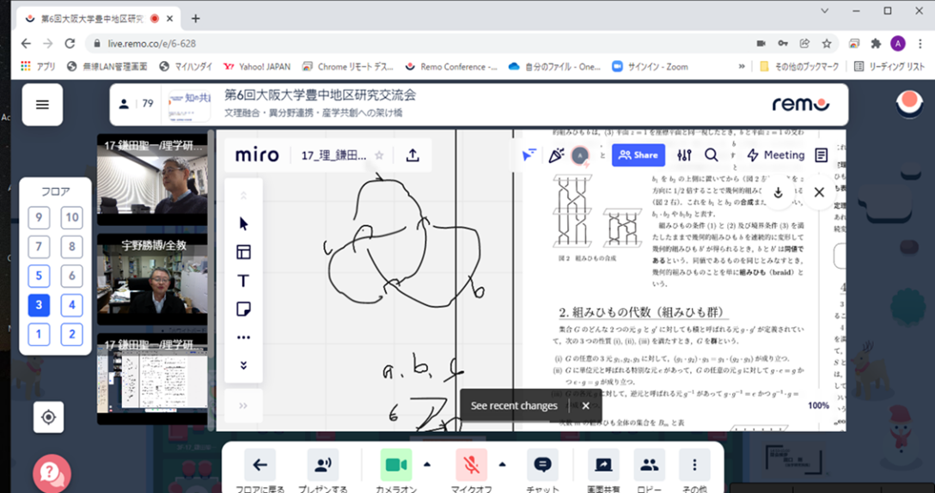Expand camera options arrow
Image resolution: width=935 pixels, height=493 pixels.
click(427, 465)
